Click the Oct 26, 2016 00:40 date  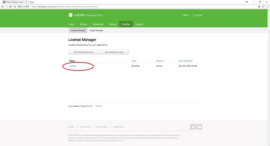tap(188, 66)
